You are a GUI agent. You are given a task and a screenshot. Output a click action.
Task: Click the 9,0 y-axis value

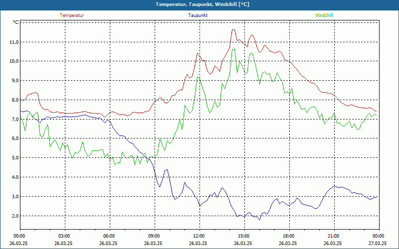(15, 81)
